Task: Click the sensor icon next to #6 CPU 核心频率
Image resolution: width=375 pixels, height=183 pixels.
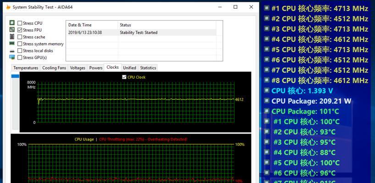Action: pos(267,59)
